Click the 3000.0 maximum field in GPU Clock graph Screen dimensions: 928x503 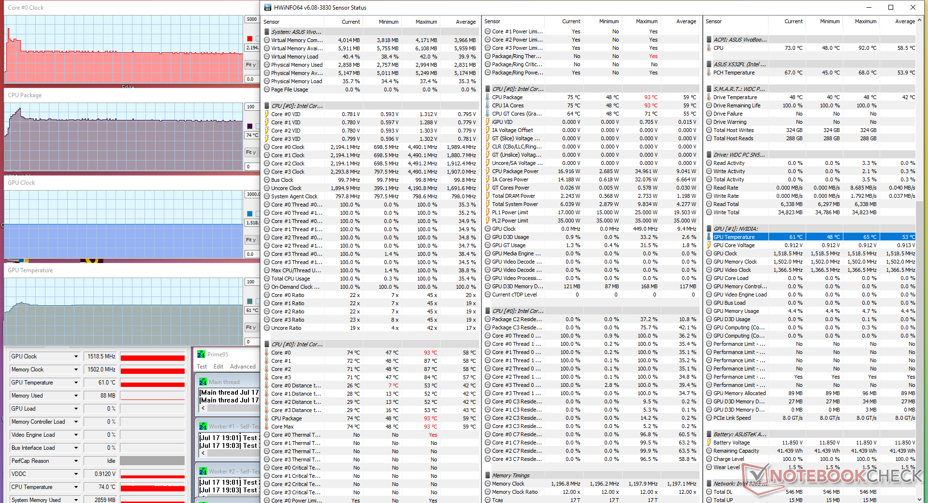(x=253, y=194)
